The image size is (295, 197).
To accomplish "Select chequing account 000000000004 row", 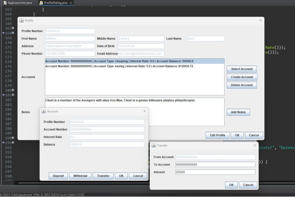I will pos(135,61).
